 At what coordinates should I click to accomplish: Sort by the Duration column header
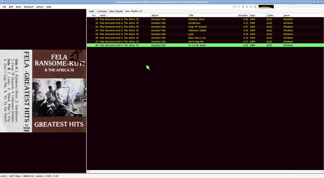(237, 15)
